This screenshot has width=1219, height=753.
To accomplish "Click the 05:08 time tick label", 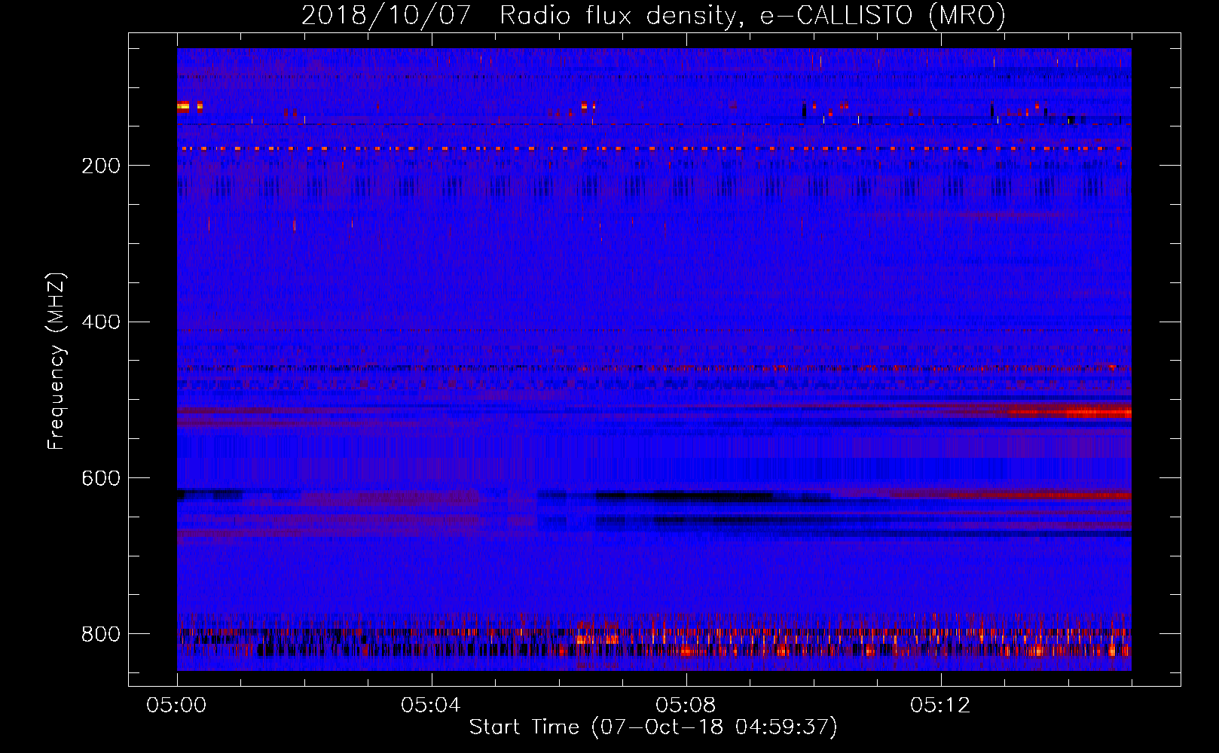I will tap(686, 705).
